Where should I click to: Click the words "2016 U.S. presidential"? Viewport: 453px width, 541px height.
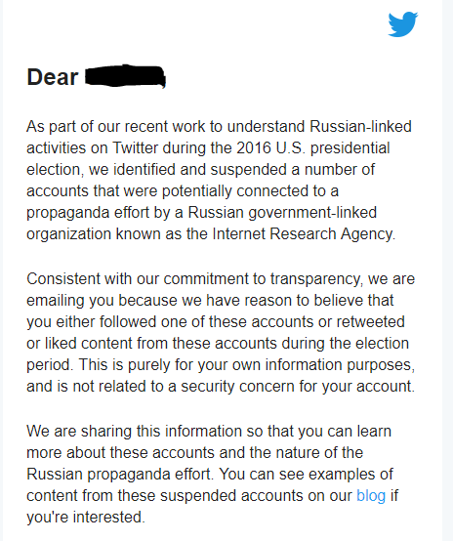point(313,148)
